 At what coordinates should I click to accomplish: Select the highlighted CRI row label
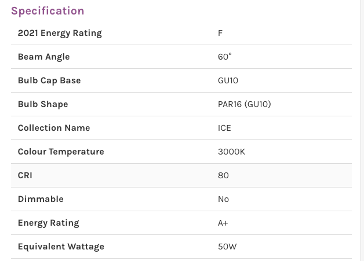25,175
